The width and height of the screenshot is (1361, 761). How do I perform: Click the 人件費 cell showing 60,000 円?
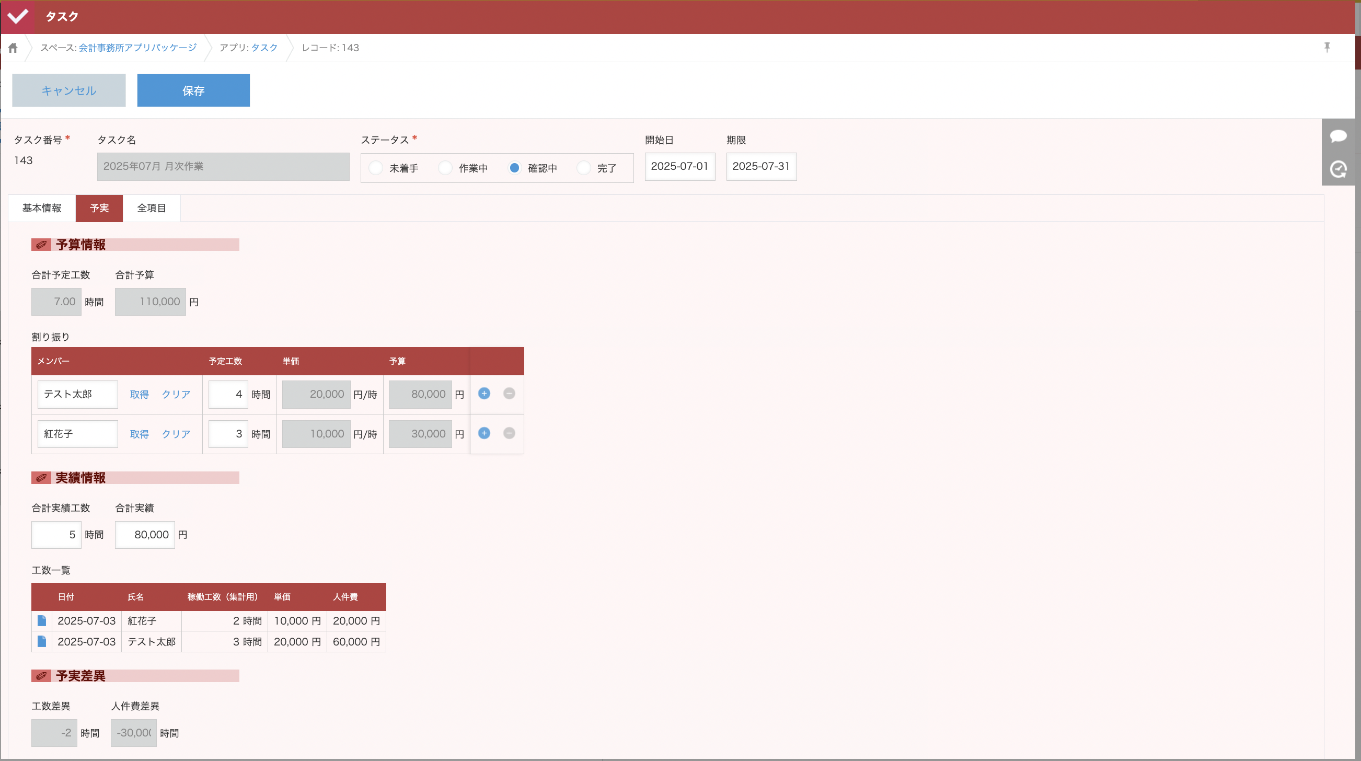click(x=356, y=641)
